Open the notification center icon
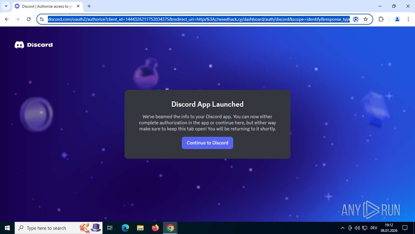Image resolution: width=415 pixels, height=234 pixels. pos(405,228)
